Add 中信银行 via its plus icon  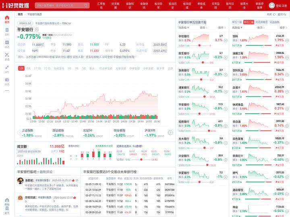pyautogui.click(x=226, y=41)
